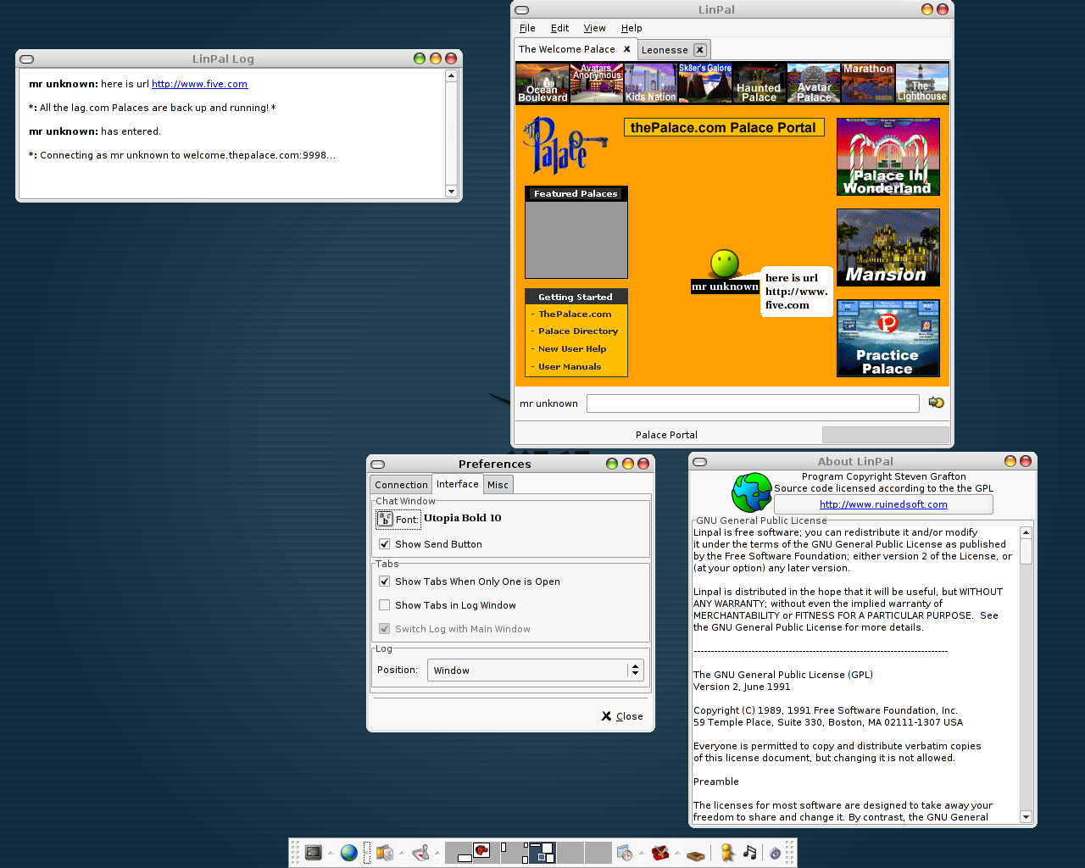This screenshot has height=868, width=1085.
Task: Switch to the first workspace in the pager
Action: 459,853
